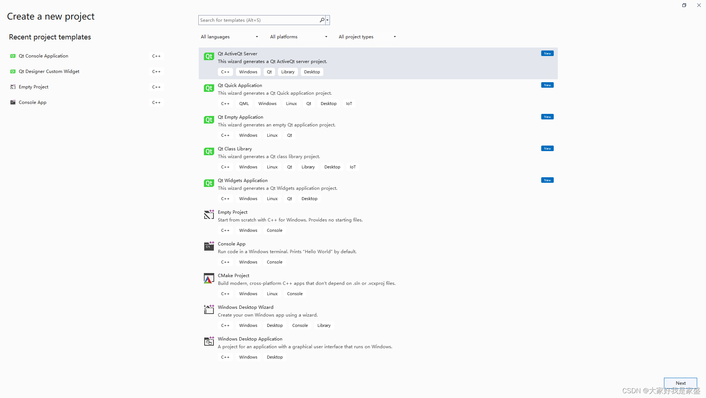Select Qt ActiveQt Server template title
The image size is (706, 398).
coord(237,54)
